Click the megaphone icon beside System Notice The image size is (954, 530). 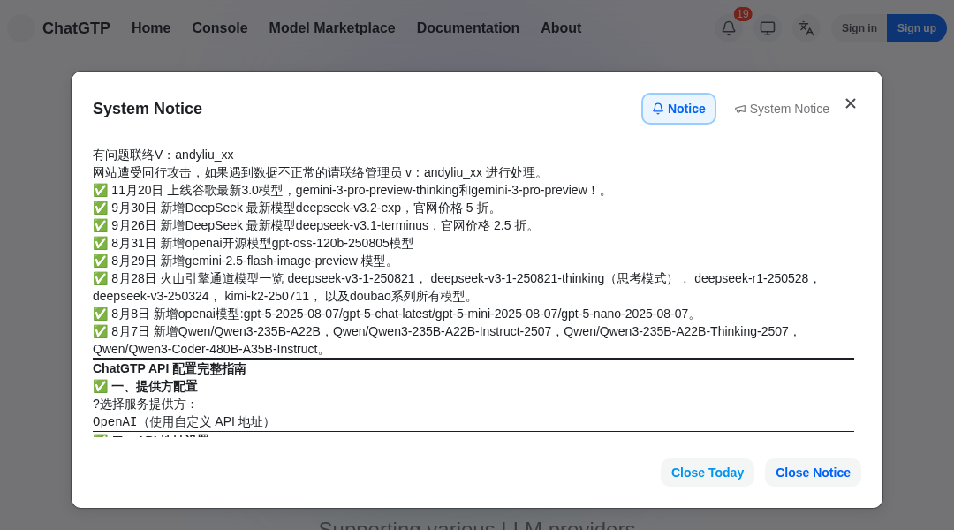click(741, 109)
